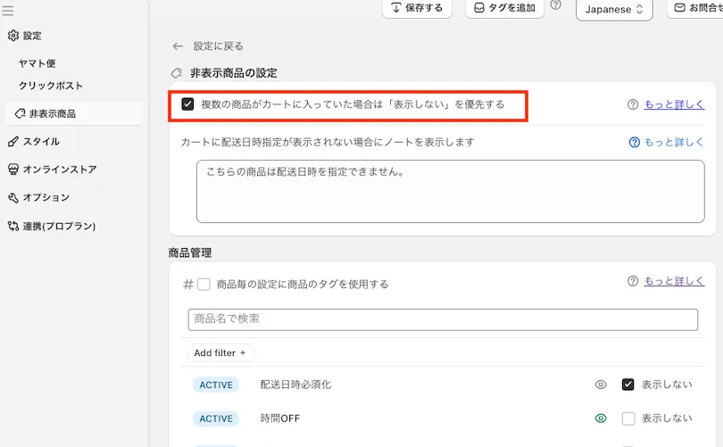The image size is (723, 447).
Task: Enable 商品毎の設定に商品のタグを使用する checkbox
Action: pos(204,285)
